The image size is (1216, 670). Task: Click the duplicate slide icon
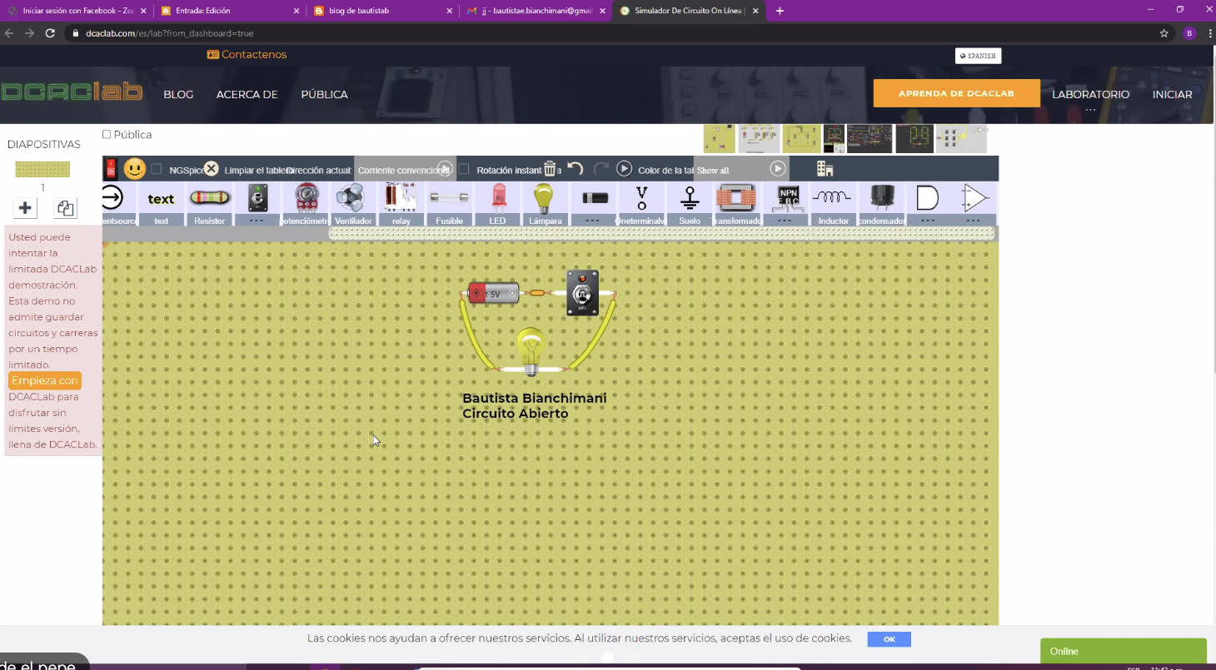pos(65,208)
